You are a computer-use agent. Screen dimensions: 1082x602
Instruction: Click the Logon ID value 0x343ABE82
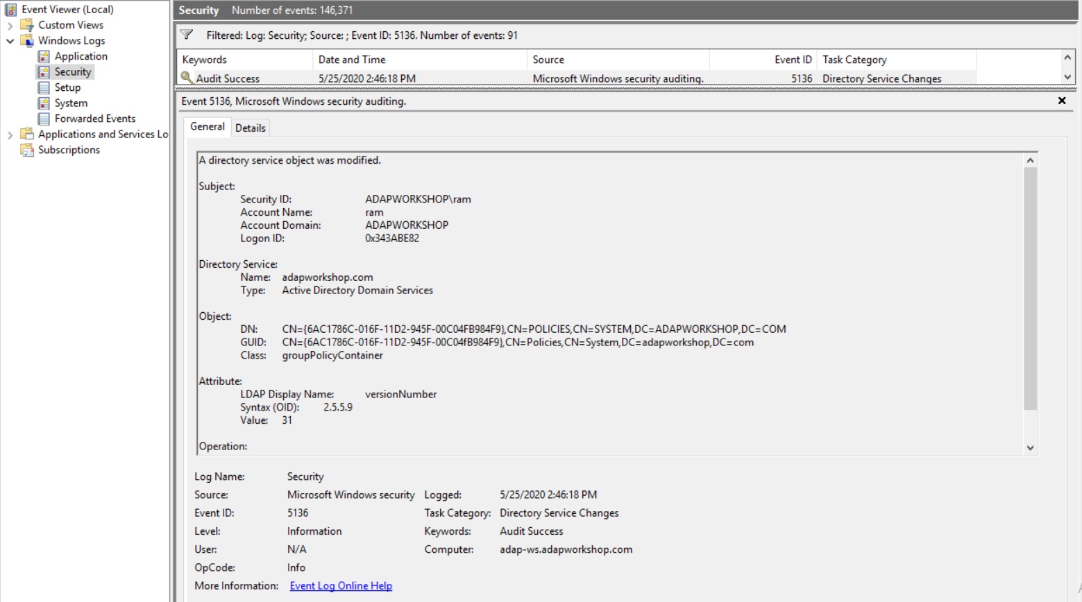tap(392, 239)
